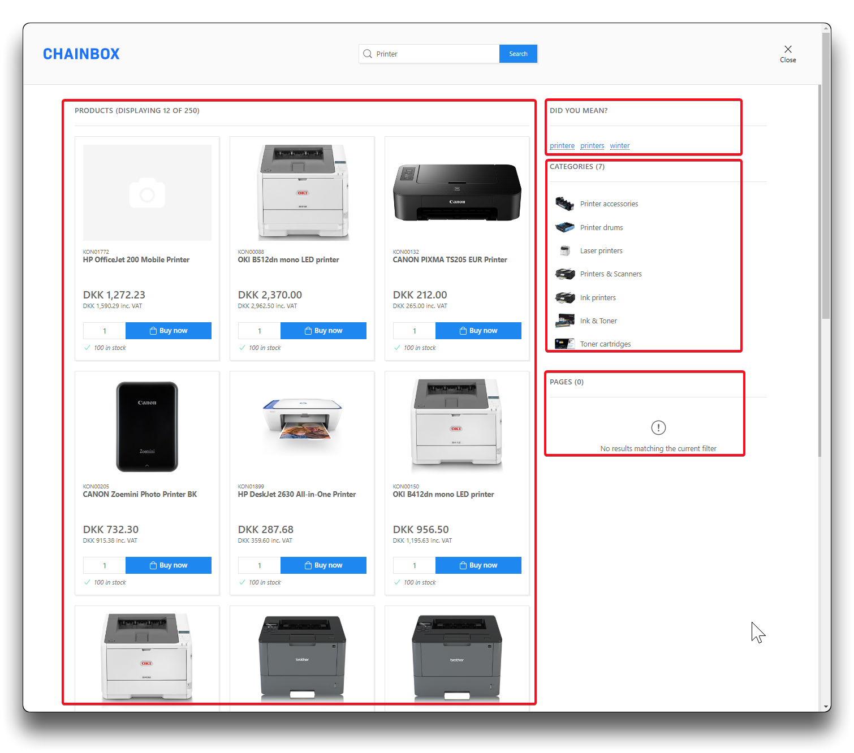Buy now the CANON PIXMA TS205 Printer
Screen dimensions: 854x753
478,331
